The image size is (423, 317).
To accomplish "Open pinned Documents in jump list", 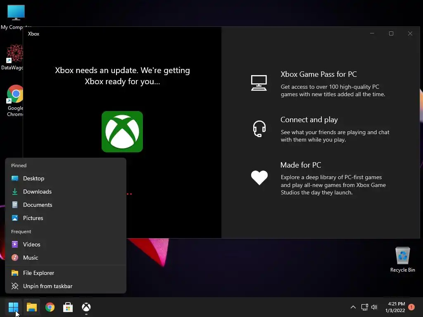I will pyautogui.click(x=66, y=205).
